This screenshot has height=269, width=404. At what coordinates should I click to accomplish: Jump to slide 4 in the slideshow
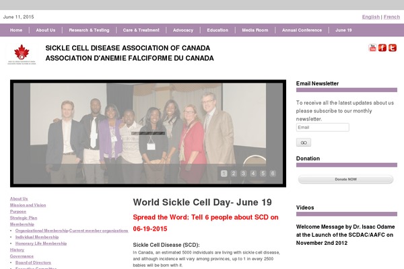click(x=253, y=174)
